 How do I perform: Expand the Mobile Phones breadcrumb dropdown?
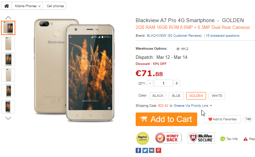[39, 6]
